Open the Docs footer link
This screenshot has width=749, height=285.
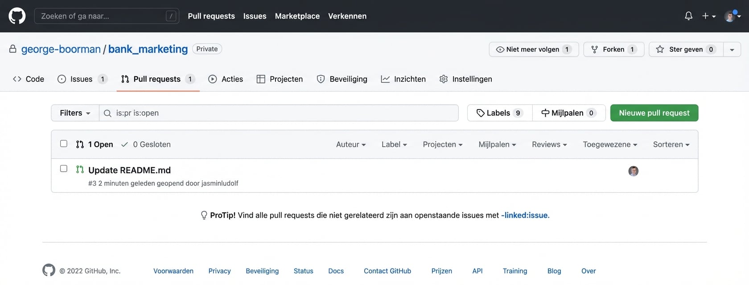tap(336, 271)
